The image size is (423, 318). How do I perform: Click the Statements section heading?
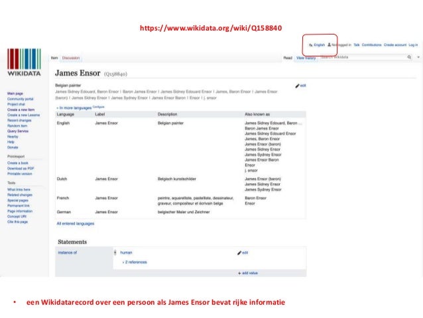[72, 242]
